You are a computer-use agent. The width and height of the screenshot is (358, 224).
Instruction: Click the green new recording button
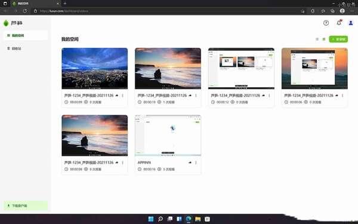click(338, 39)
